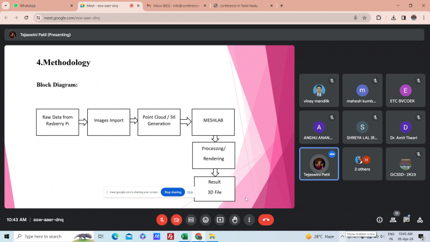Image resolution: width=430 pixels, height=242 pixels.
Task: Raise hand in the meeting
Action: tap(235, 220)
